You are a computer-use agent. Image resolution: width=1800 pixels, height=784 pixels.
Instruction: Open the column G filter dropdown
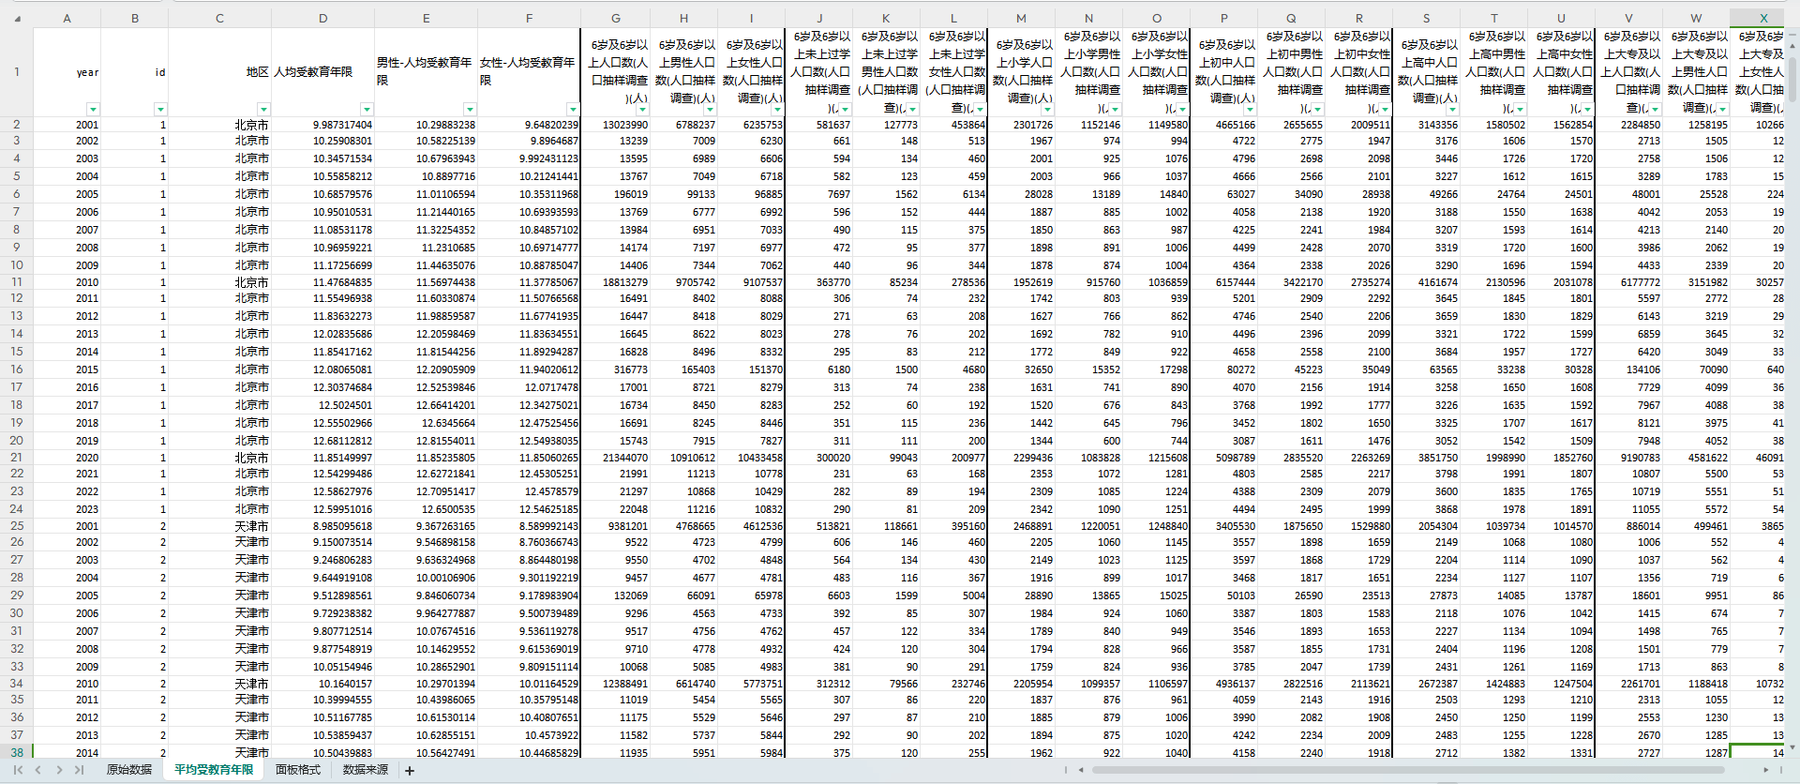pyautogui.click(x=642, y=110)
